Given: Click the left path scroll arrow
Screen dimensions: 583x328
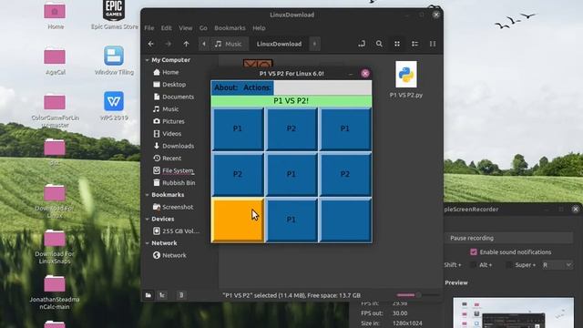Looking at the screenshot, I should [204, 44].
